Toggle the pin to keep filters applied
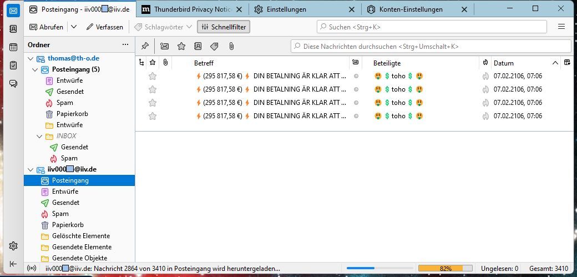Image resolution: width=577 pixels, height=277 pixels. tap(145, 46)
